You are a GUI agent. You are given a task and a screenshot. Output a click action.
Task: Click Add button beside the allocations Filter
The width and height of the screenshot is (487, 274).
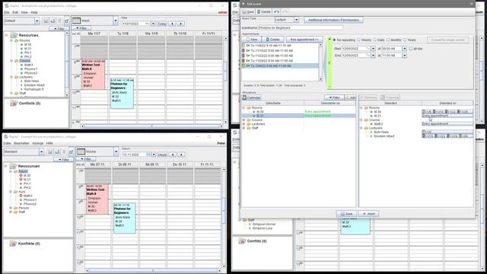pyautogui.click(x=351, y=97)
